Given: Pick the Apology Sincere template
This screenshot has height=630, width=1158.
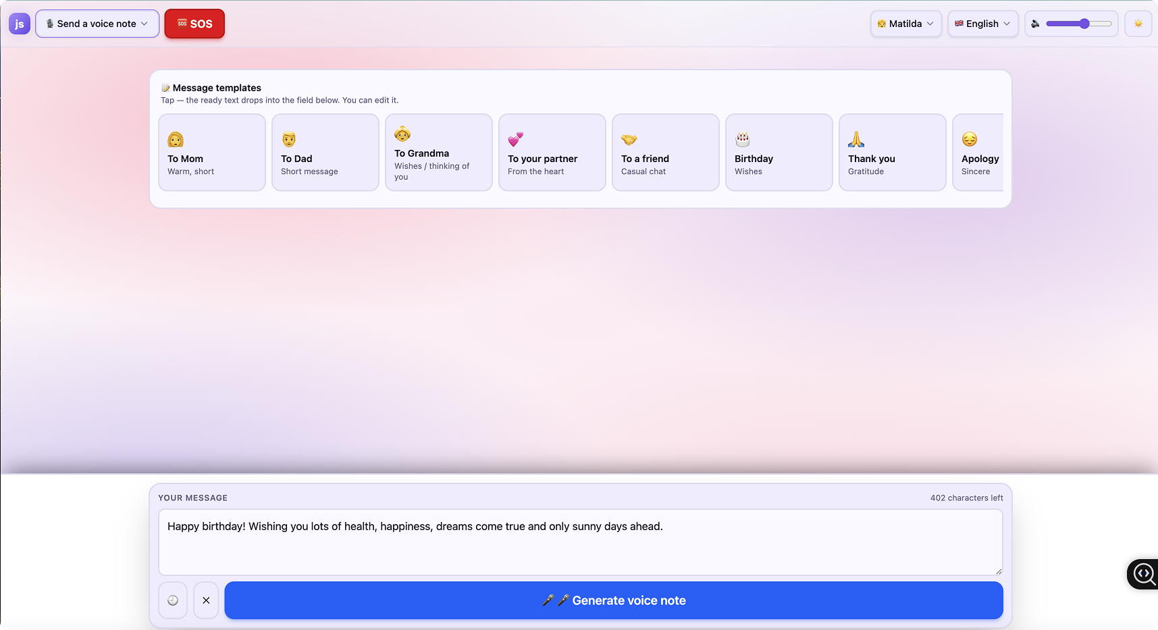Looking at the screenshot, I should 978,153.
